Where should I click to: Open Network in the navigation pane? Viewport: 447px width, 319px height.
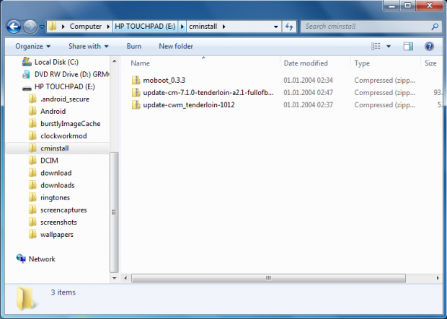pos(41,259)
